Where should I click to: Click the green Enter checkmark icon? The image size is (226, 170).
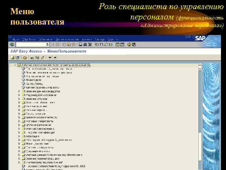(x=12, y=44)
